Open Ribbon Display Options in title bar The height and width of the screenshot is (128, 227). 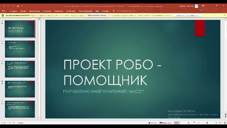click(x=203, y=6)
